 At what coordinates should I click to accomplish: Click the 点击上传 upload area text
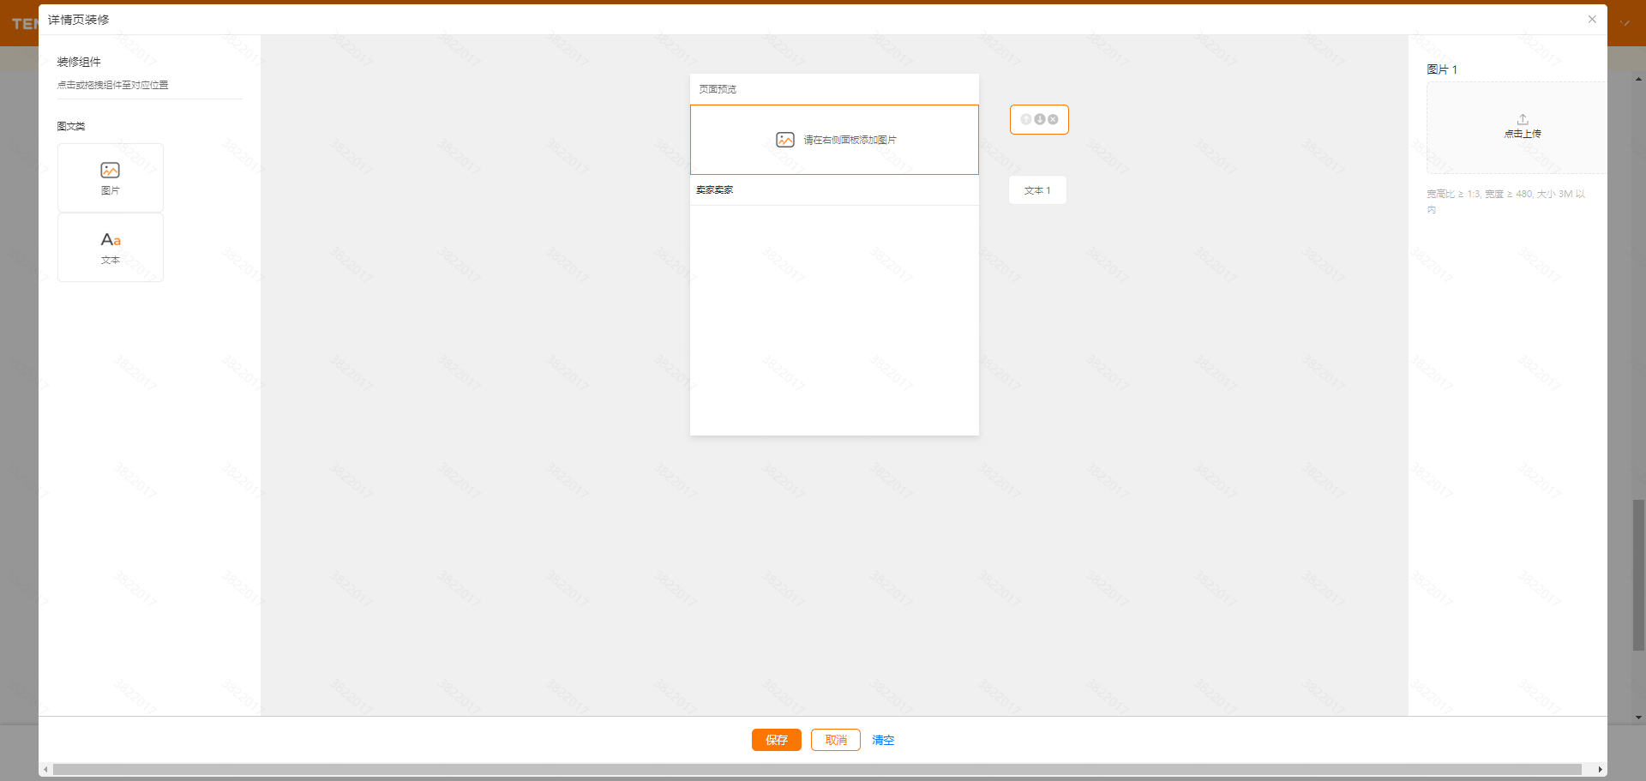coord(1523,134)
